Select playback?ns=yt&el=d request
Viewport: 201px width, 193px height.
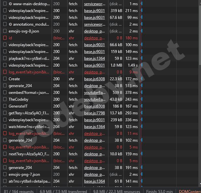click(x=29, y=58)
